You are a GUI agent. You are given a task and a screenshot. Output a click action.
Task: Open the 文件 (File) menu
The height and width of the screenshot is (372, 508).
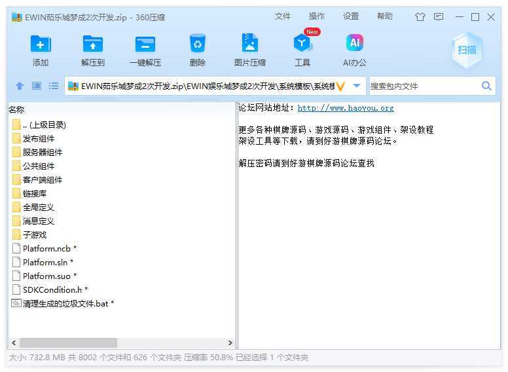pyautogui.click(x=283, y=16)
